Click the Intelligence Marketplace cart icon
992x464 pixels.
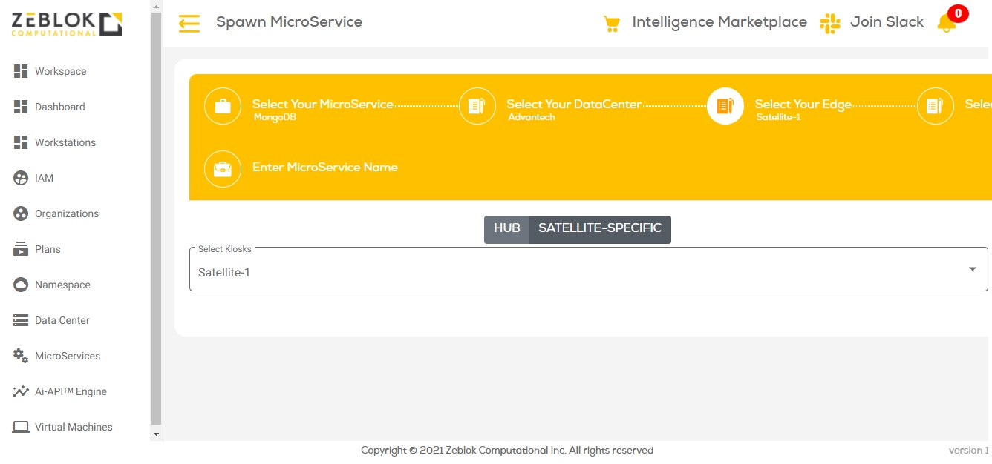pos(611,24)
